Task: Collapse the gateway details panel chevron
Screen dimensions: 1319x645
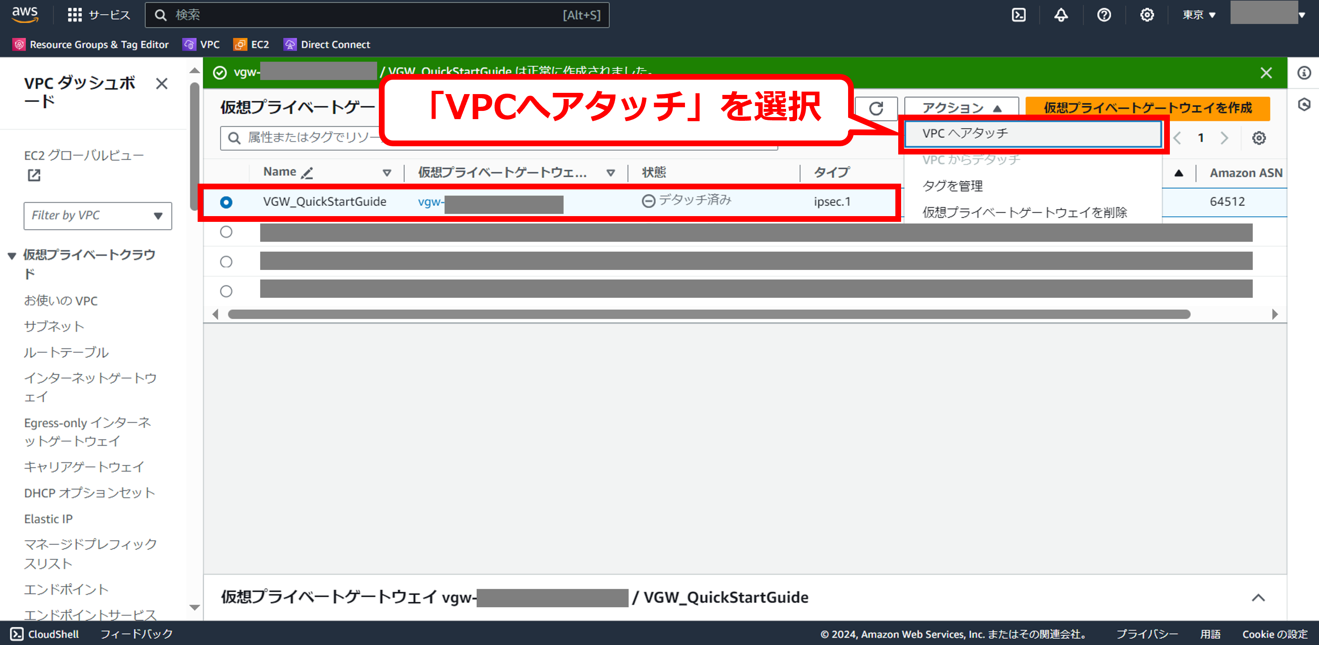Action: pos(1258,597)
